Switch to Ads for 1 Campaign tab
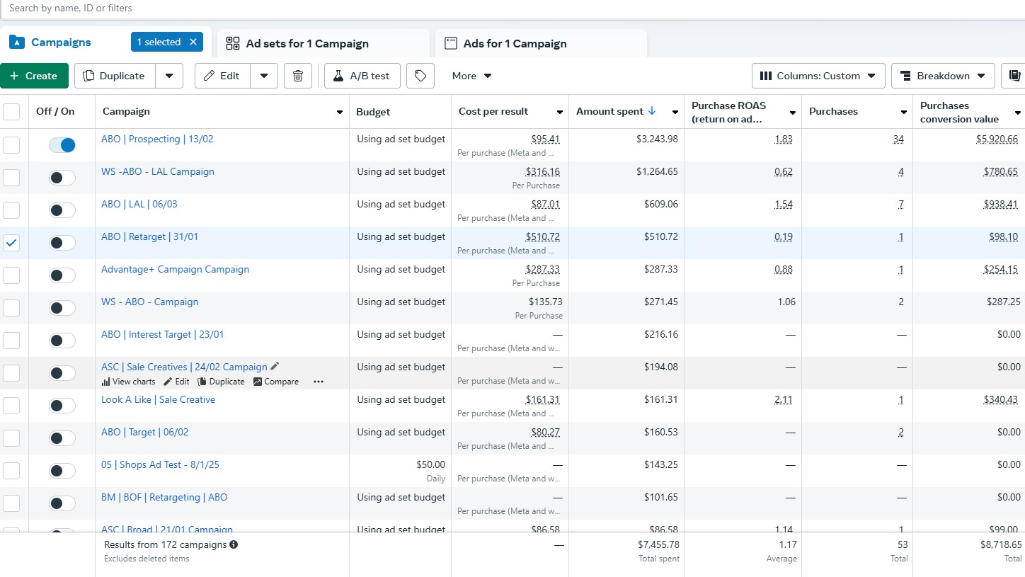 (x=515, y=44)
